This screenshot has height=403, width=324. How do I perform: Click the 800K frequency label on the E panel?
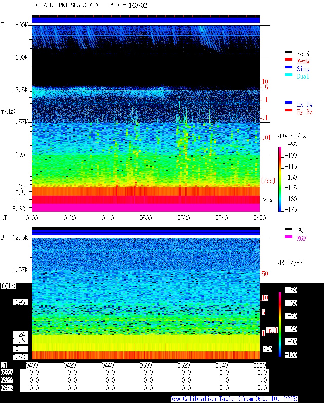coord(22,25)
